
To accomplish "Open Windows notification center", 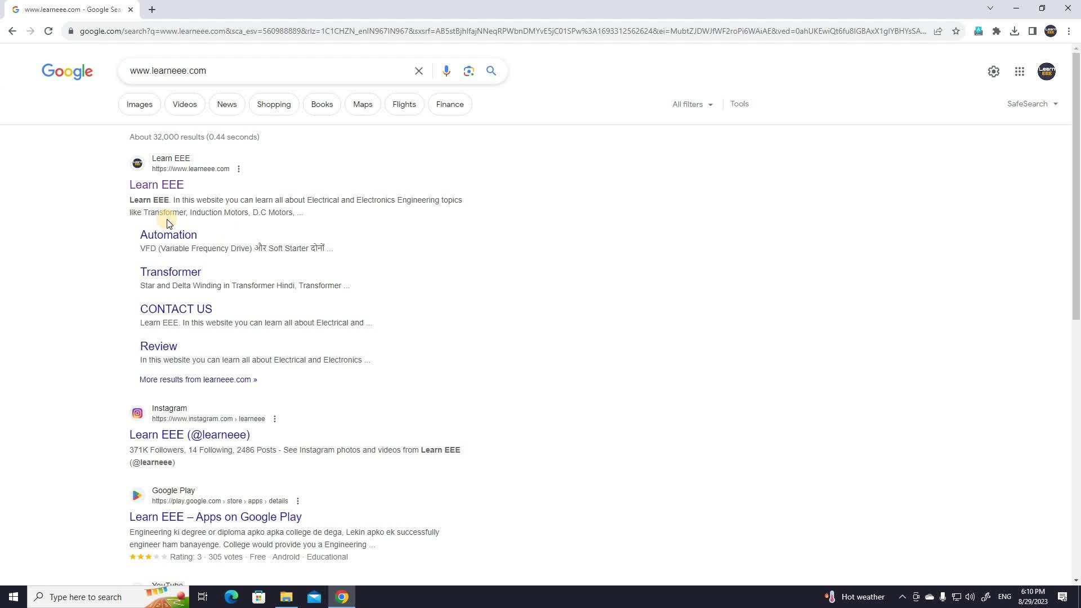I will click(1062, 597).
